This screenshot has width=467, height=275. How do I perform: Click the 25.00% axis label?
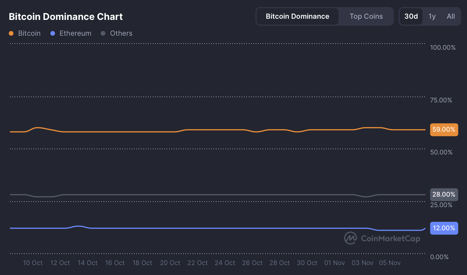[x=441, y=205]
